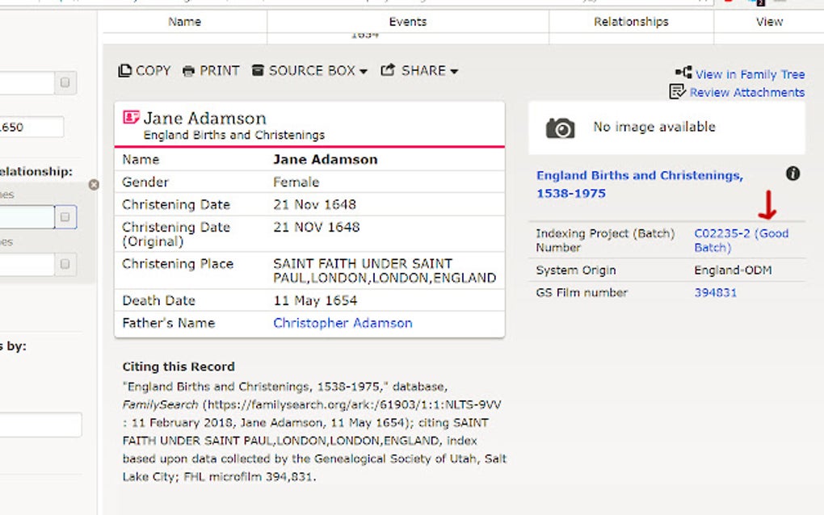Click the Source Box filing icon

pos(256,70)
